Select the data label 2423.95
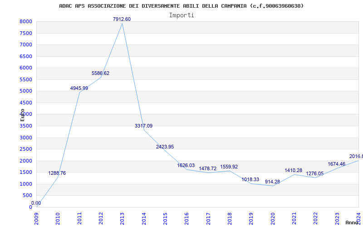 pyautogui.click(x=165, y=147)
